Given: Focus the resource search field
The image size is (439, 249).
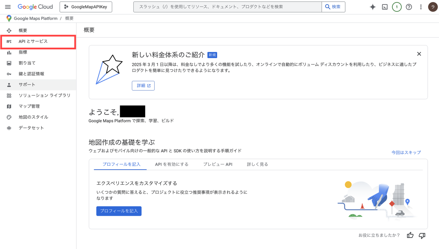Looking at the screenshot, I should (227, 7).
